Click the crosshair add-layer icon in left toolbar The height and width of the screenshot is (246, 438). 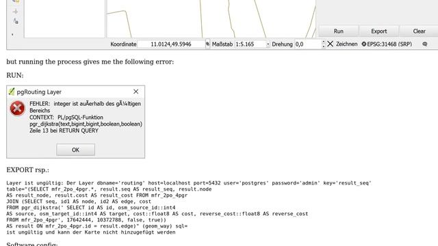coord(15,12)
